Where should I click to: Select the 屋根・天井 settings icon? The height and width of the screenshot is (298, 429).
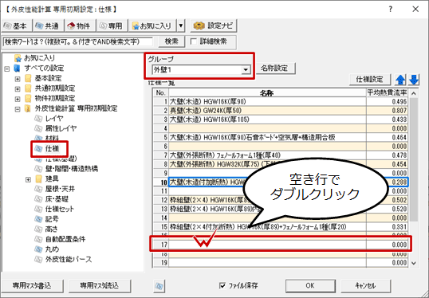click(38, 189)
